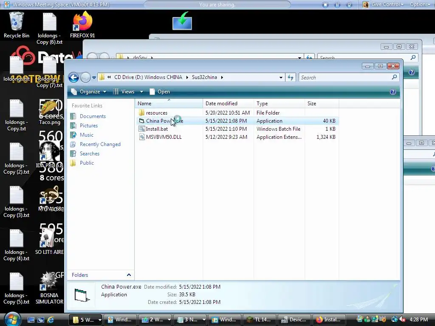Open the Organize menu
The image size is (435, 326).
pos(88,92)
